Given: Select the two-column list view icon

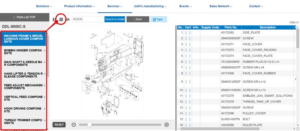Looking at the screenshot, I should (54, 19).
